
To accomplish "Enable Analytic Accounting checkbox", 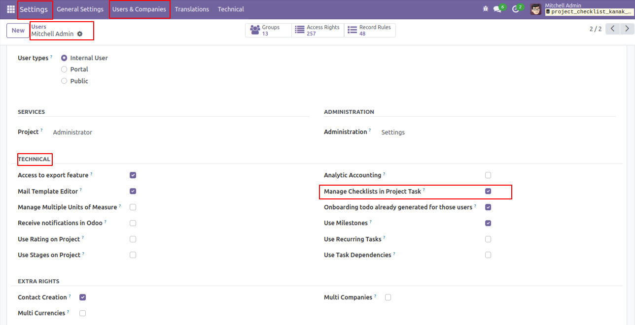I will click(x=488, y=175).
